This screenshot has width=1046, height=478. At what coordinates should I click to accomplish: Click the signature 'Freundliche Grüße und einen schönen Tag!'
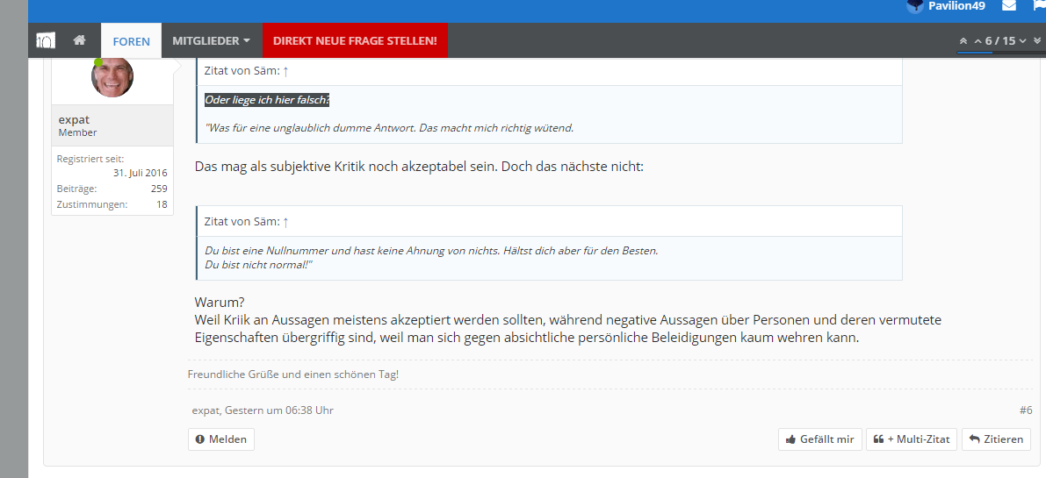pos(293,375)
